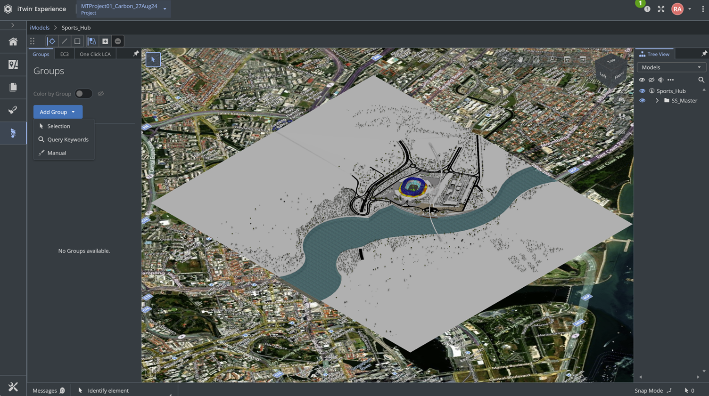Click the add-to-selection plus mode icon
The height and width of the screenshot is (396, 709).
pyautogui.click(x=105, y=41)
